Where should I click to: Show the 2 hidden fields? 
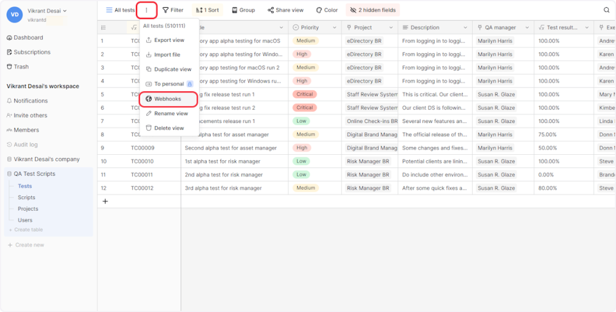[x=372, y=10]
